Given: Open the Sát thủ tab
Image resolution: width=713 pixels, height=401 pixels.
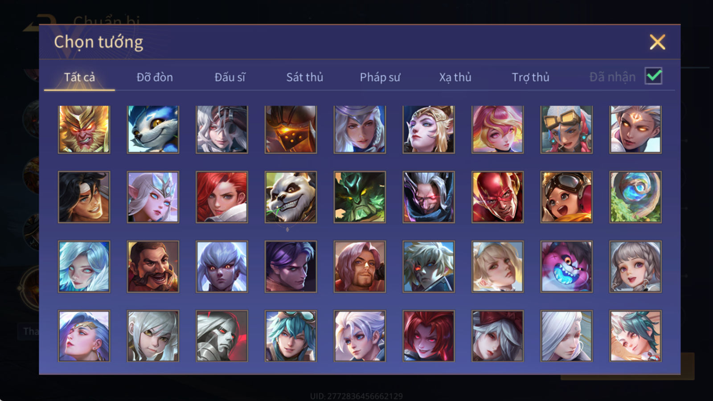Looking at the screenshot, I should pos(304,77).
